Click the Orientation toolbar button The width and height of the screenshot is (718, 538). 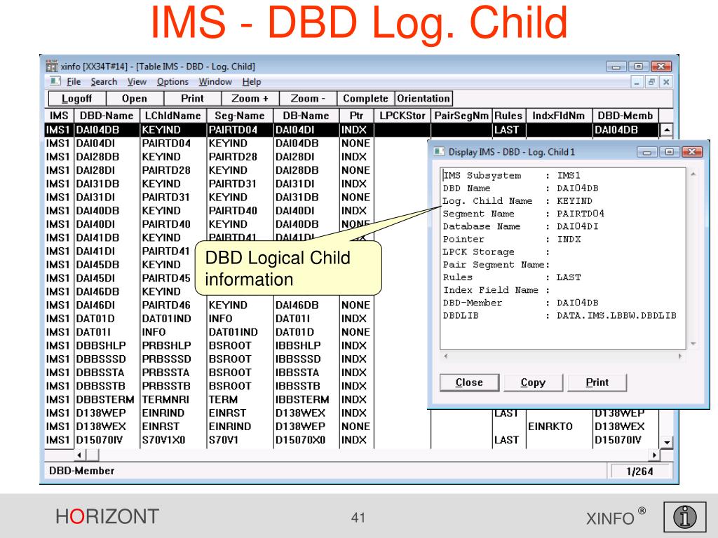(424, 98)
